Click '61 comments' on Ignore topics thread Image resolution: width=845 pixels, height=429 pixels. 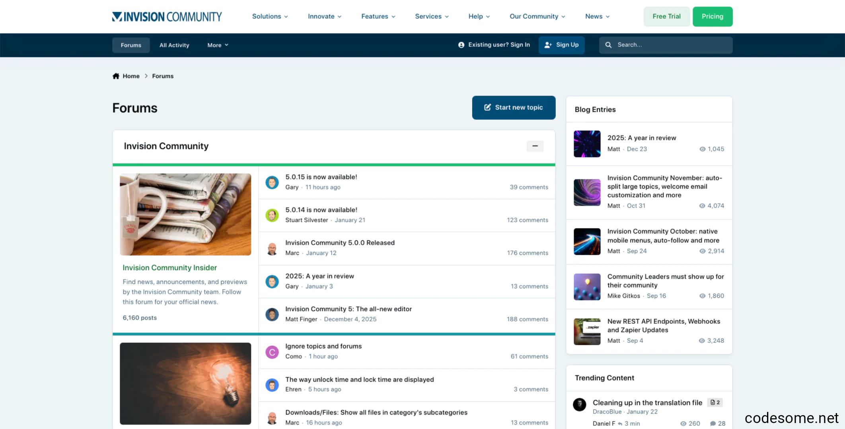coord(529,357)
